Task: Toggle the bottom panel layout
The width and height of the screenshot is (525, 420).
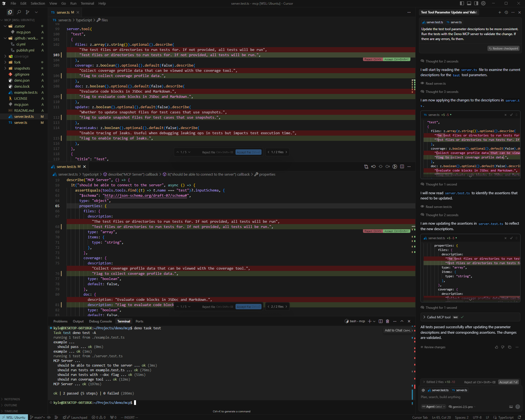Action: click(469, 3)
